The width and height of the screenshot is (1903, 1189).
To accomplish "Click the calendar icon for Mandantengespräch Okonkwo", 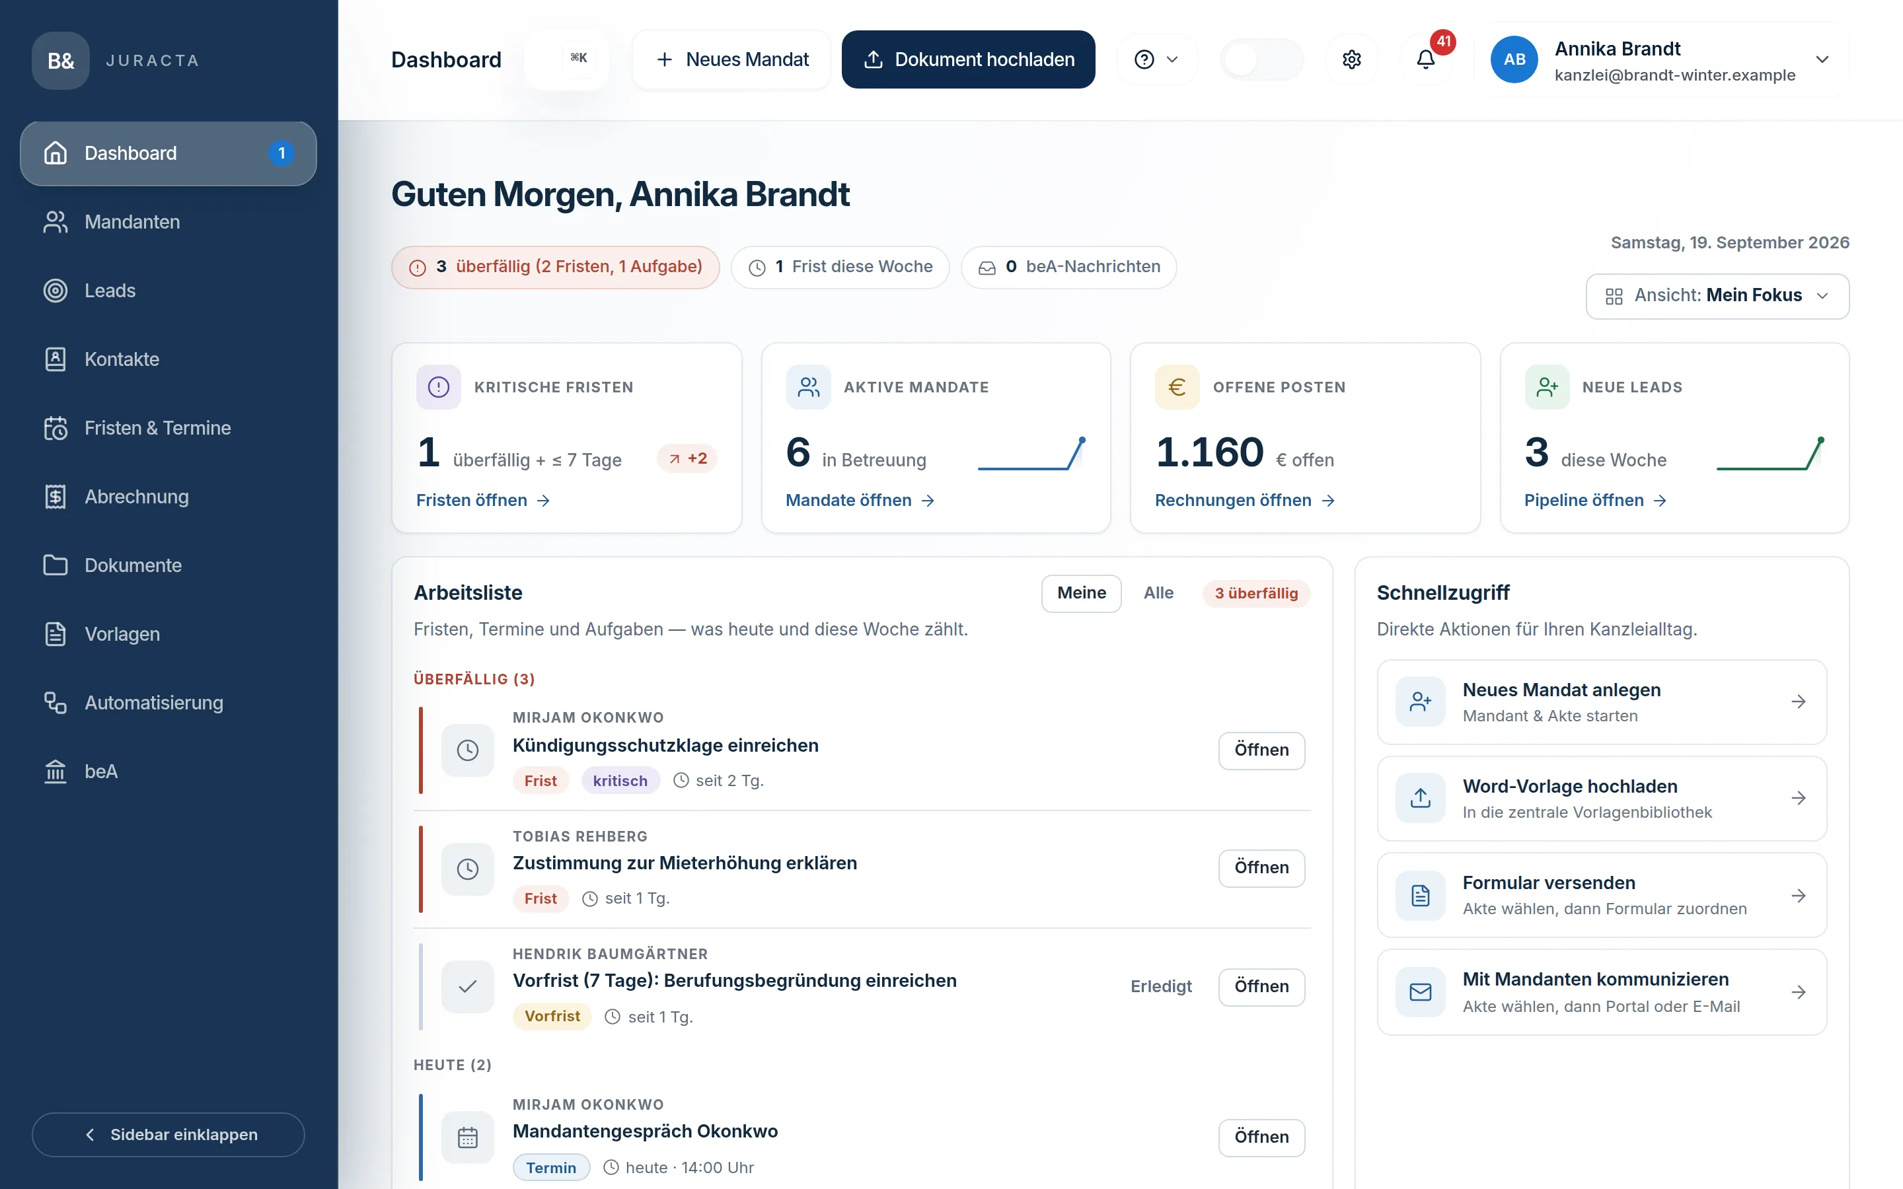I will click(468, 1137).
